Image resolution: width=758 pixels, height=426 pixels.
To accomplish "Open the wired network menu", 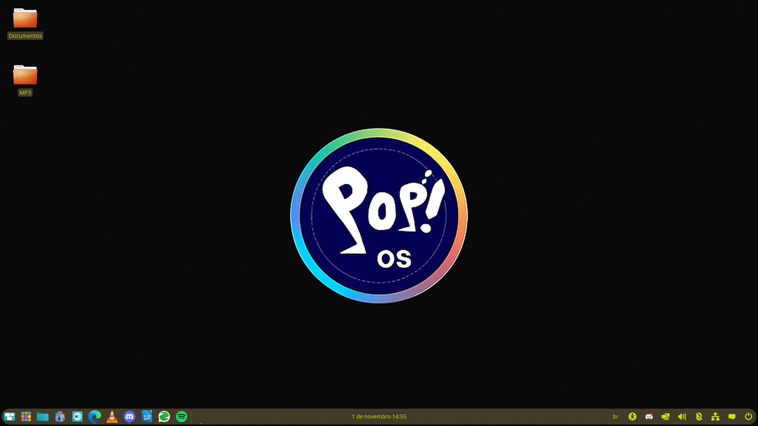I will pos(715,417).
